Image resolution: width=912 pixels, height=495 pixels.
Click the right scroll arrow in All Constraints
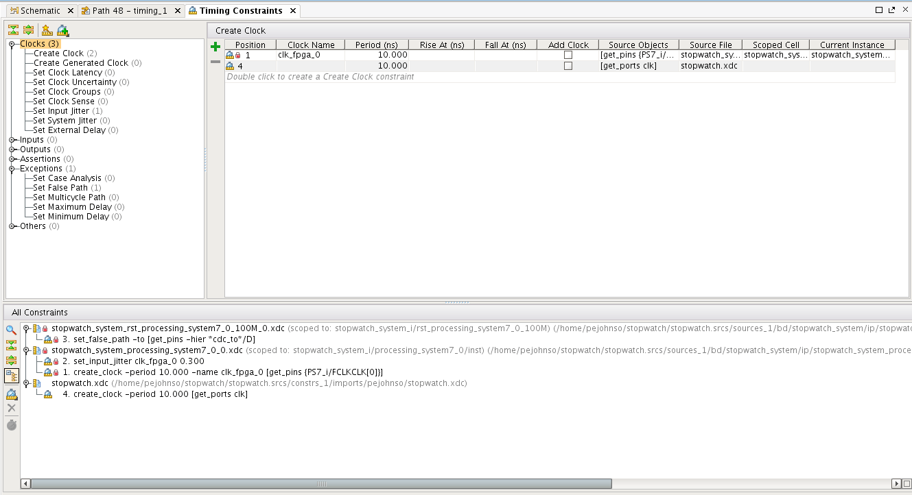[896, 483]
